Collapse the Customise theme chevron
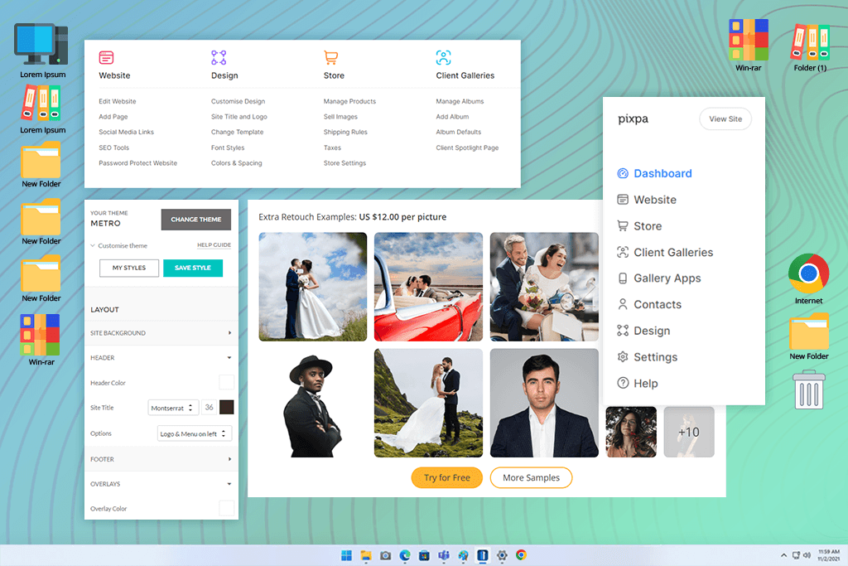The width and height of the screenshot is (848, 566). coord(93,245)
